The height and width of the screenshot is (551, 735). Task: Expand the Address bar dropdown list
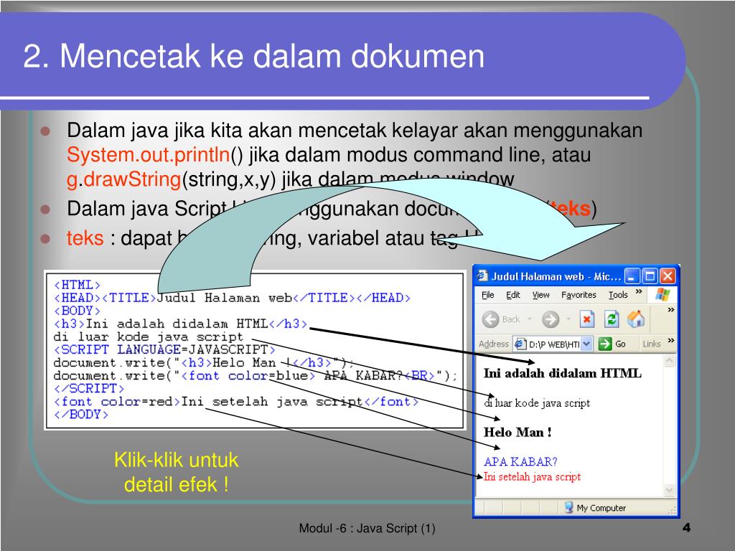tap(587, 344)
